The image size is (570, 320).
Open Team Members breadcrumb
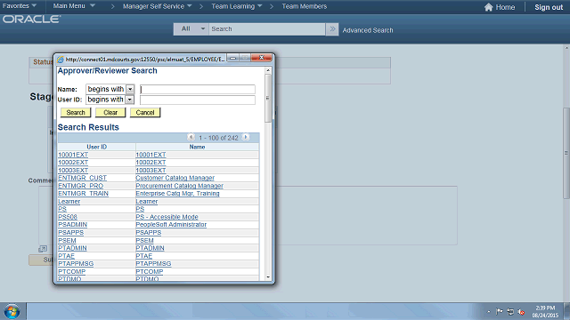tap(305, 6)
